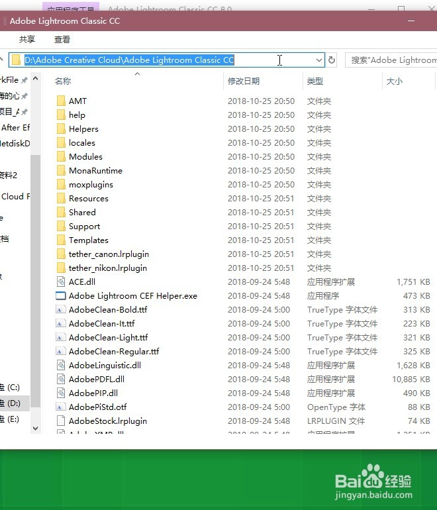Click the help folder icon

point(61,115)
